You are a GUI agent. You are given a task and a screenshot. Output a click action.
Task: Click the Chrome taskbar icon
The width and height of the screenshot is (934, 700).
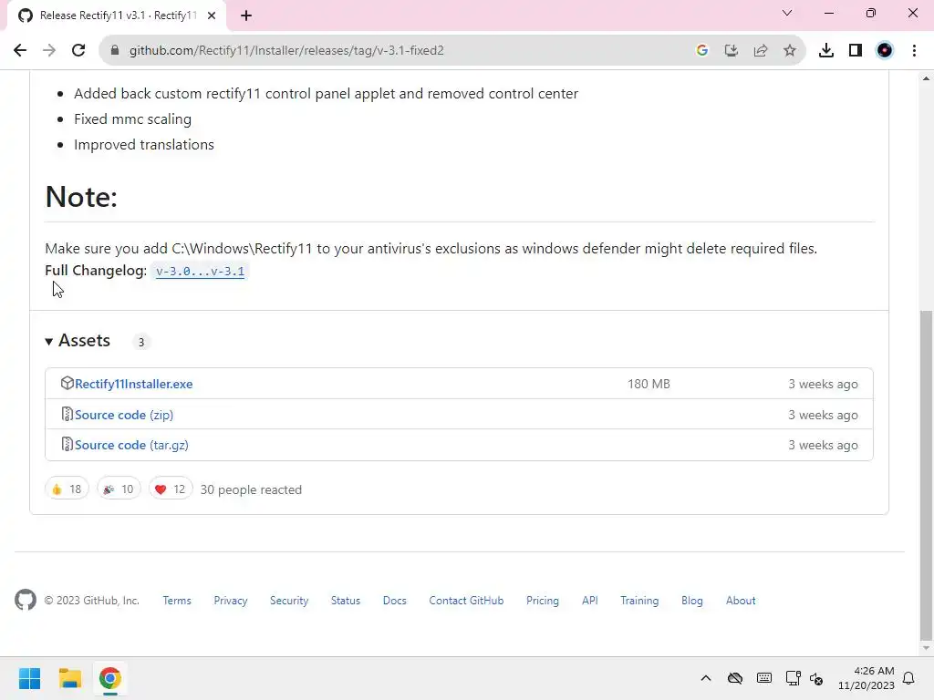[110, 678]
